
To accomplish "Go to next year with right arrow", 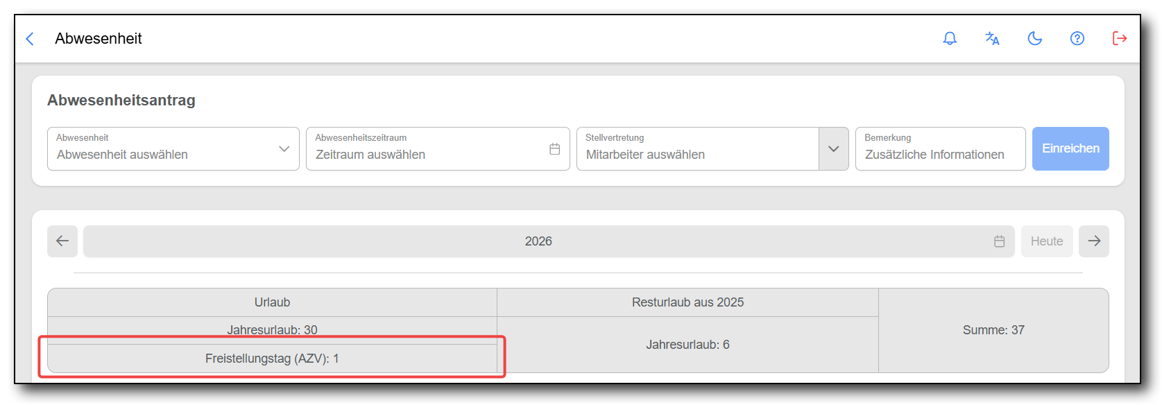I will click(1094, 241).
